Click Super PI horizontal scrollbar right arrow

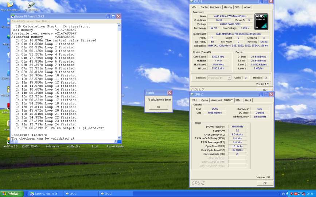[x=116, y=141]
